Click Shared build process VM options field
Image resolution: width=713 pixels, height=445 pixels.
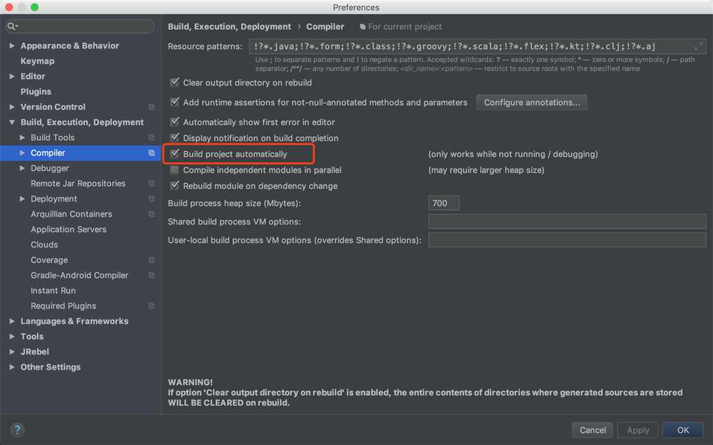tap(567, 221)
